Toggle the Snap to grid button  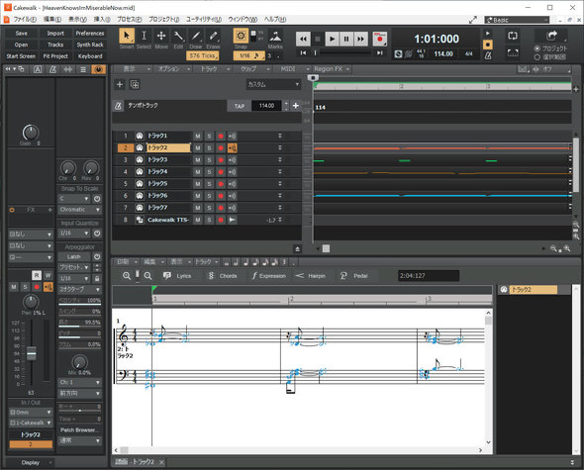coord(241,36)
